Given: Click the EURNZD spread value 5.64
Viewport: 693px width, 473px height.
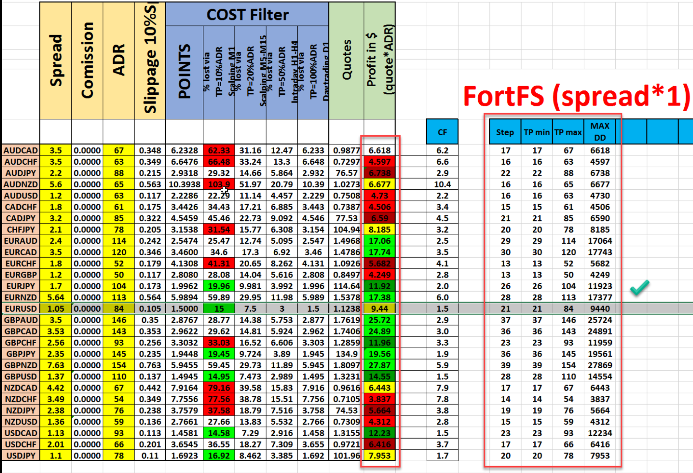Looking at the screenshot, I should pyautogui.click(x=56, y=297).
